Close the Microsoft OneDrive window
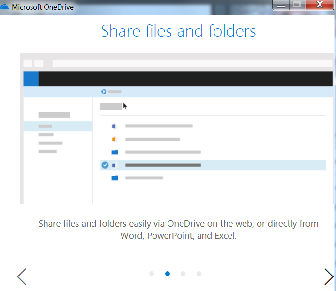 pos(320,5)
